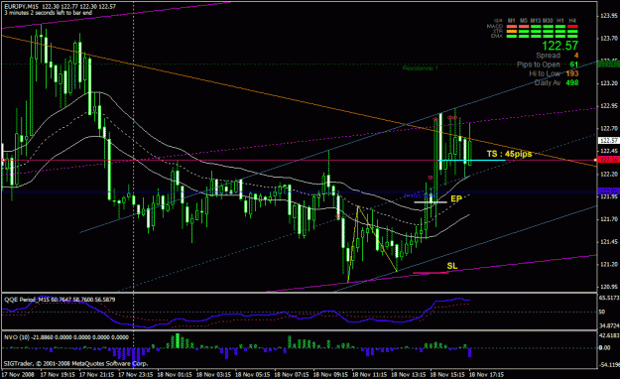Viewport: 620px width, 379px height.
Task: Click the '18 Nov 09:15' time axis label
Action: [x=330, y=375]
